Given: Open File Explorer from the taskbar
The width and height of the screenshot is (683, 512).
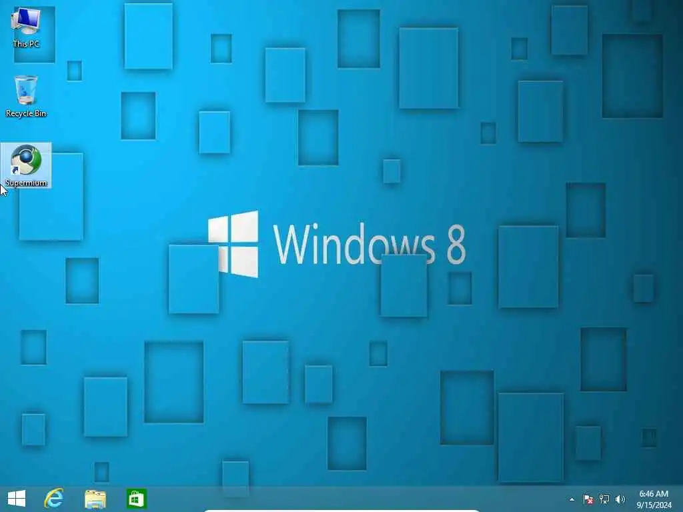Looking at the screenshot, I should [x=95, y=499].
